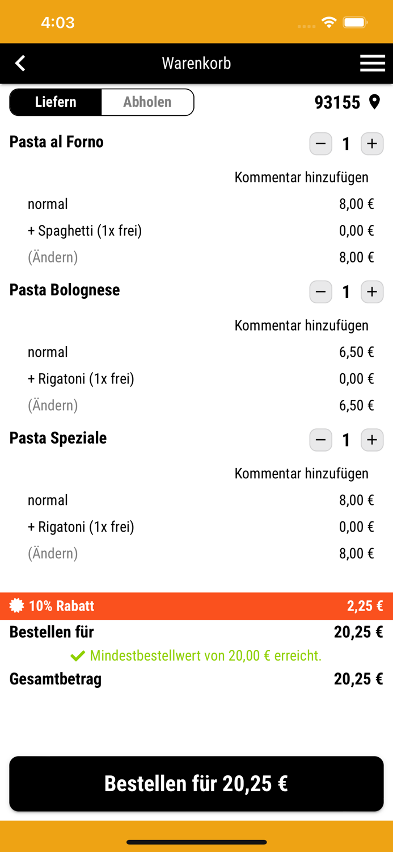The image size is (393, 852).
Task: Select the Liefern delivery option
Action: pyautogui.click(x=55, y=102)
